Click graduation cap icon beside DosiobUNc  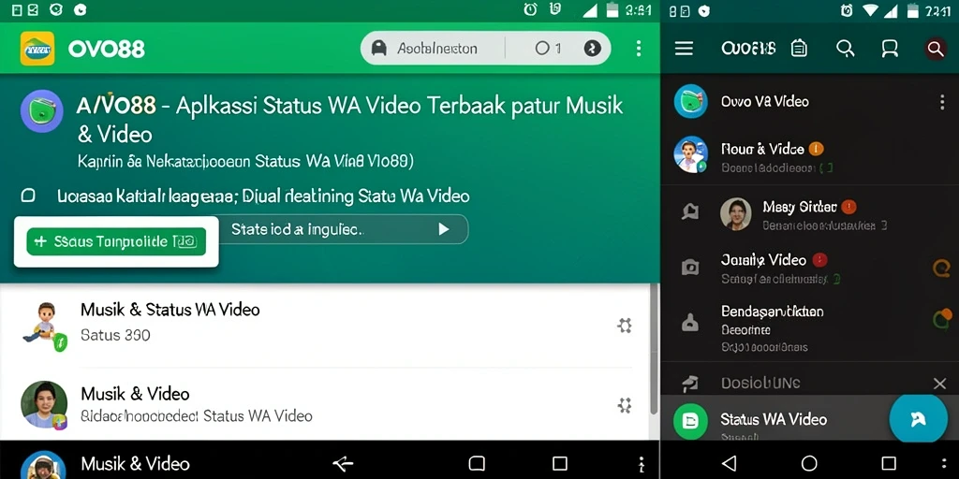coord(690,384)
